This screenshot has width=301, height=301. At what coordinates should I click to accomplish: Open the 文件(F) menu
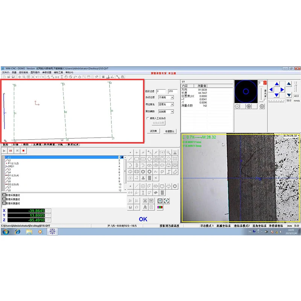click(5, 72)
